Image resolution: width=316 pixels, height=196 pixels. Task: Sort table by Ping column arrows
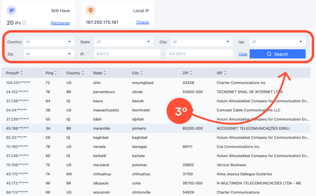56,73
